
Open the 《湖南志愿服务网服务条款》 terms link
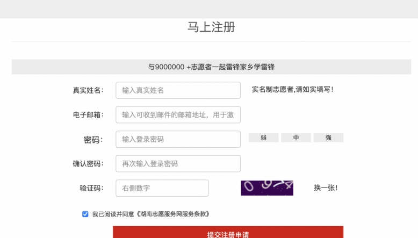pyautogui.click(x=172, y=214)
